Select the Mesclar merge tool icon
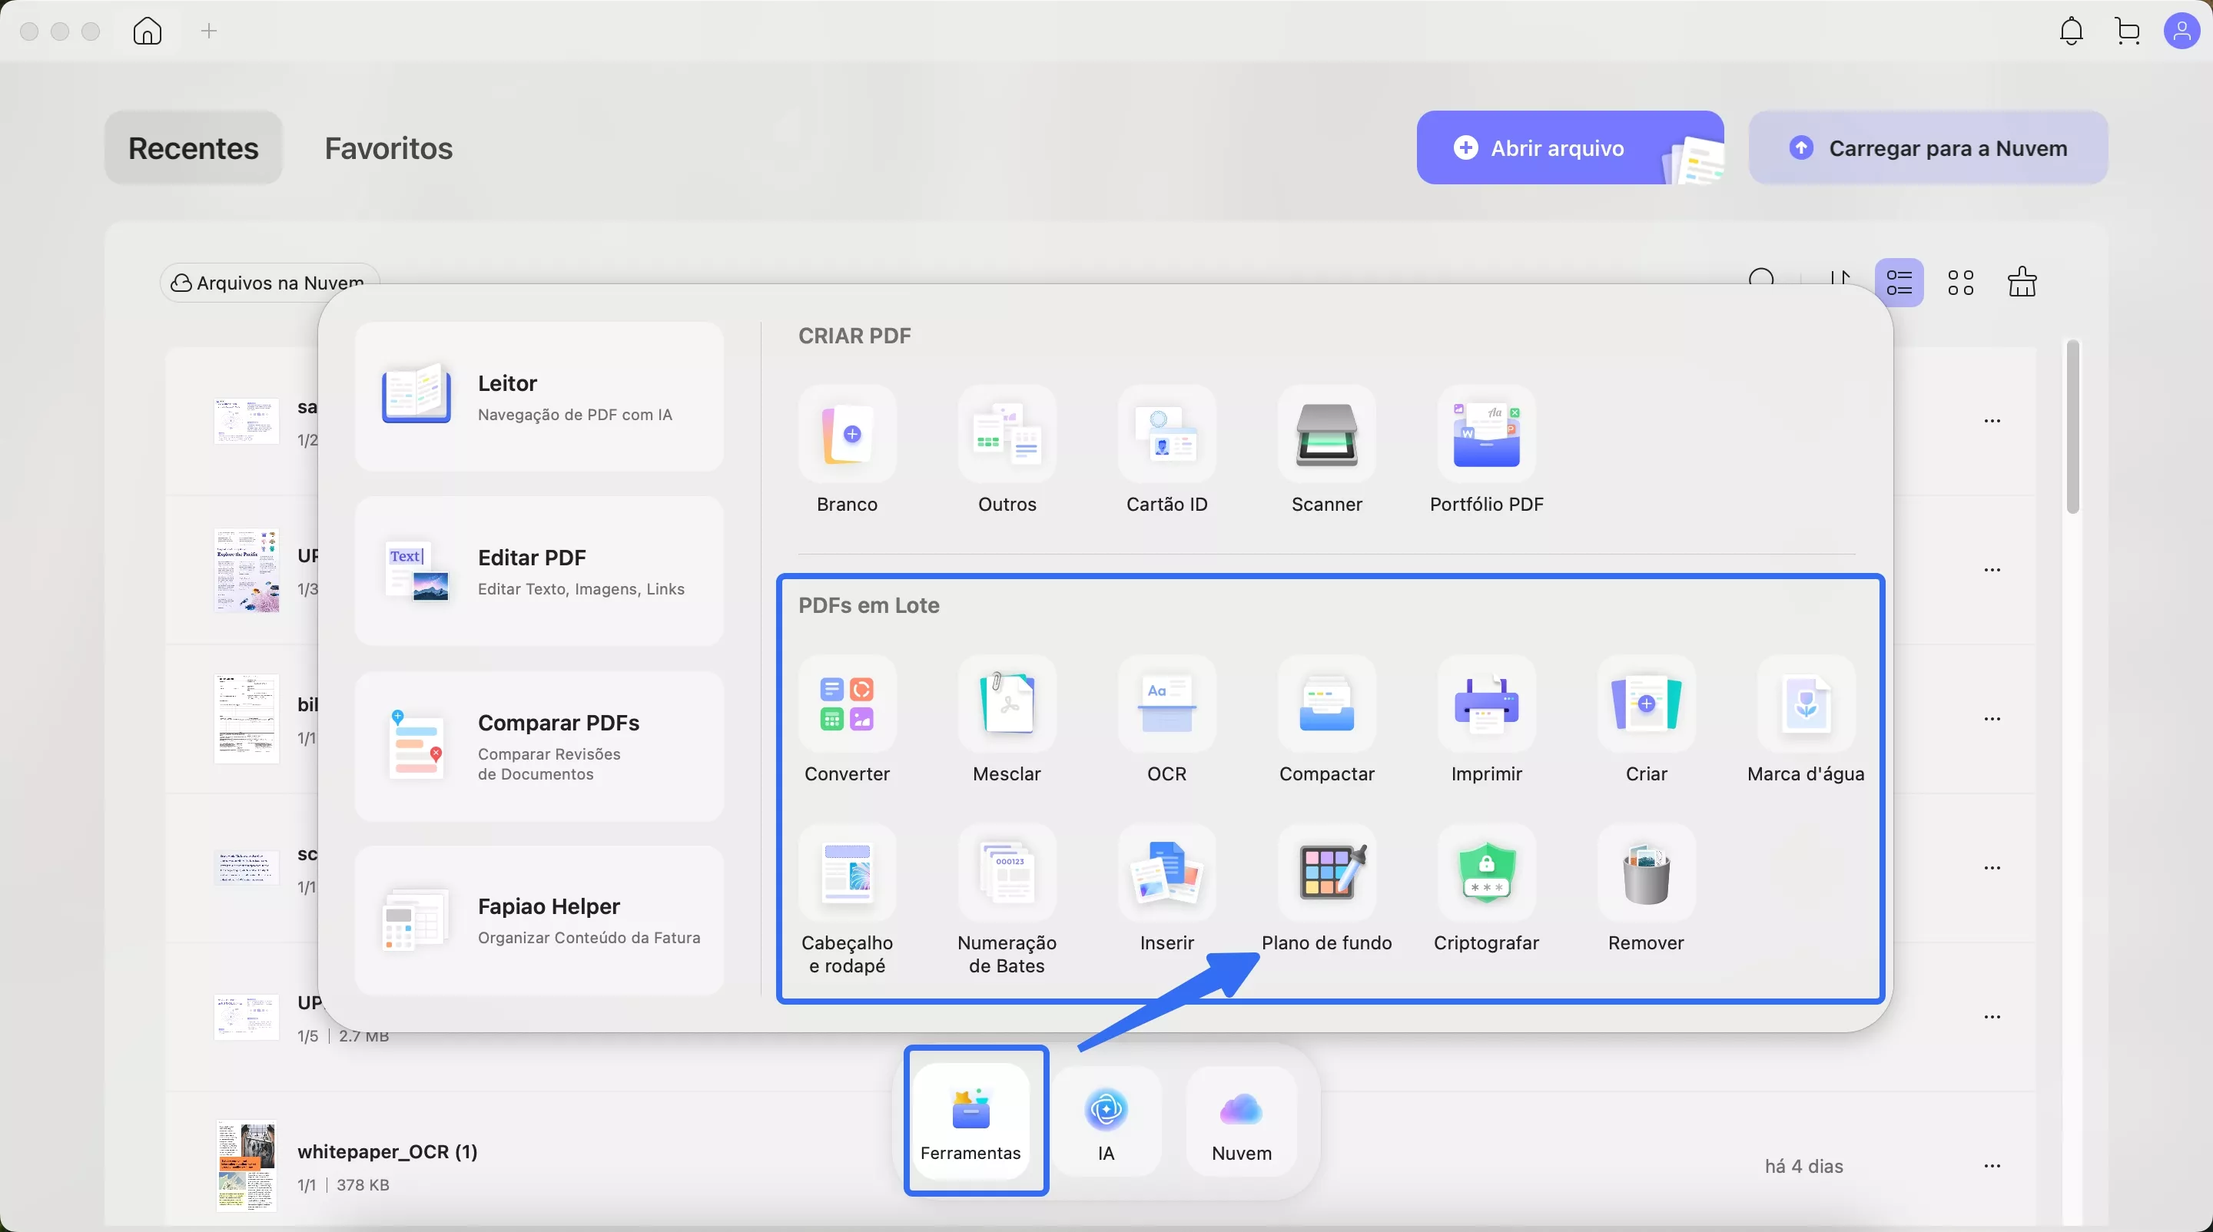2213x1232 pixels. click(x=1006, y=704)
